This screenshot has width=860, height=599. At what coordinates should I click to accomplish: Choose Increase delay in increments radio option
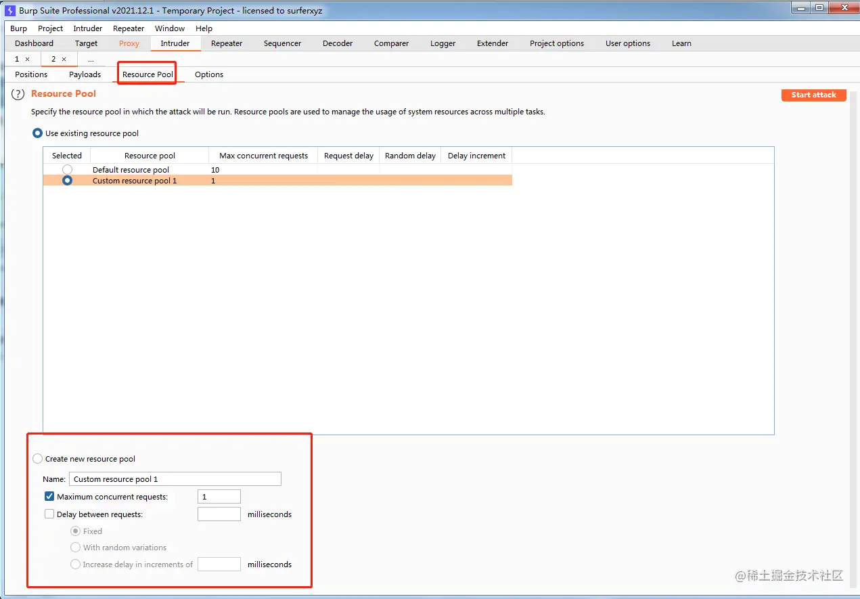[x=76, y=564]
